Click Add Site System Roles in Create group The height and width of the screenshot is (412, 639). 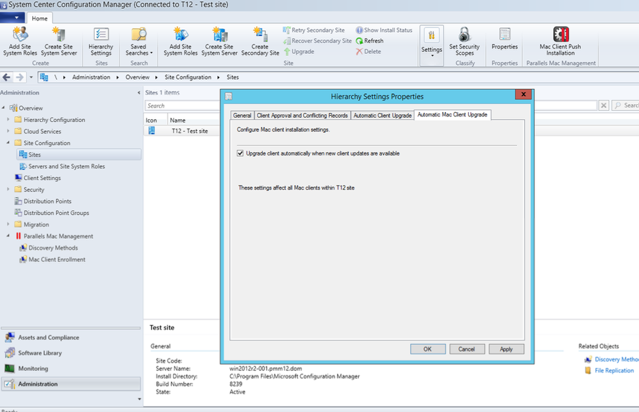(20, 41)
